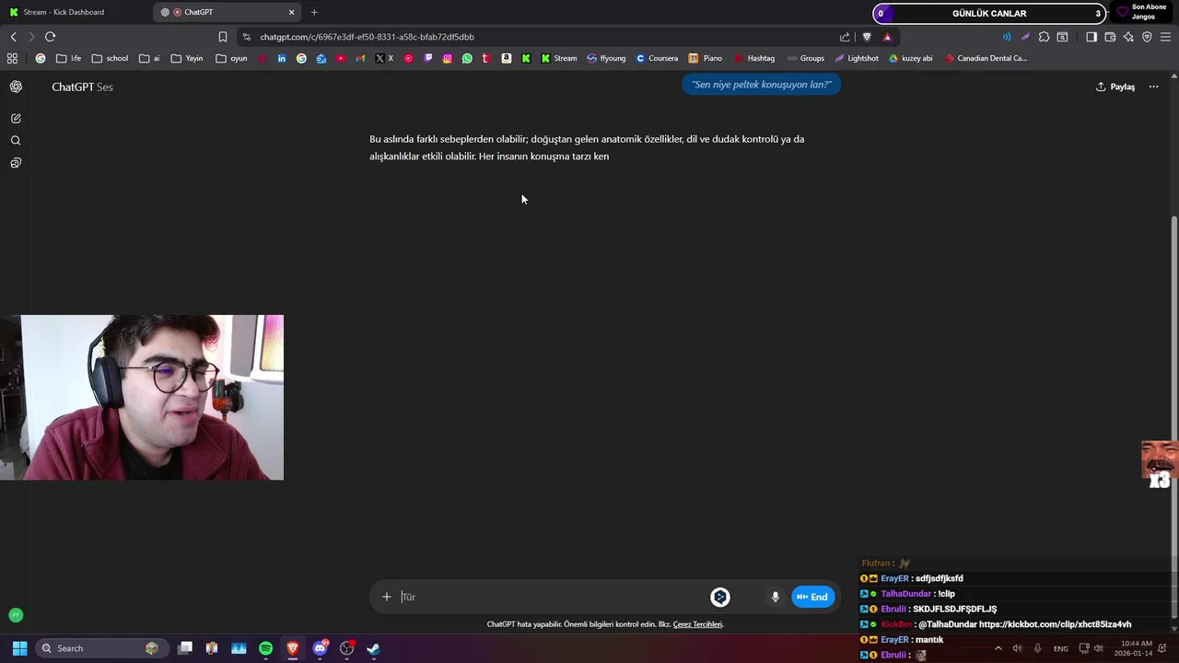The image size is (1179, 663).
Task: Open the Hashtag bookmark
Action: pos(754,58)
